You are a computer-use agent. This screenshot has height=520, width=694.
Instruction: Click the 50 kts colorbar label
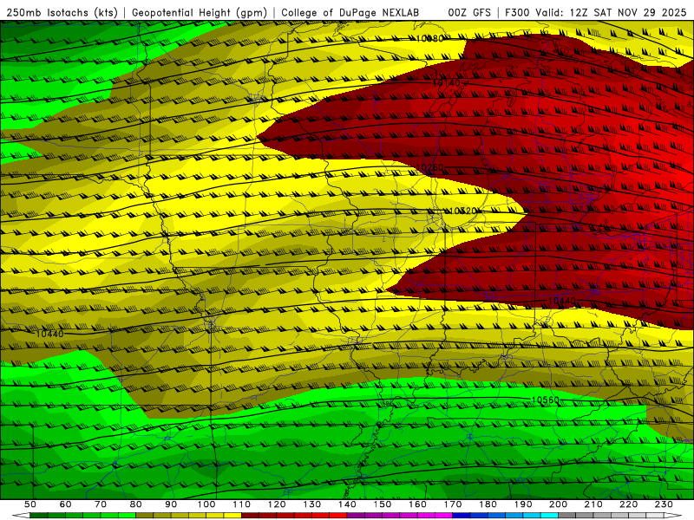[30, 504]
